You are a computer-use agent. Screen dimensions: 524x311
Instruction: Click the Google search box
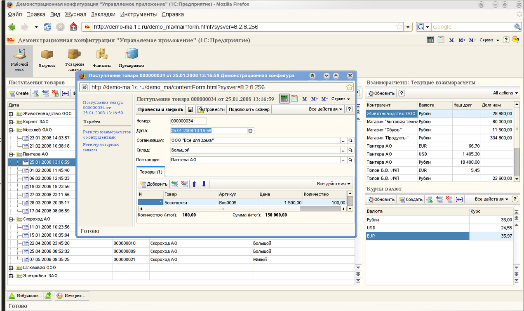[x=472, y=27]
